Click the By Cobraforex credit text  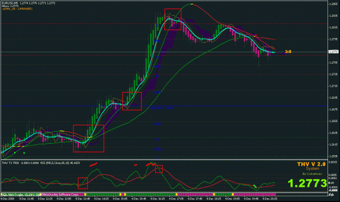click(312, 174)
